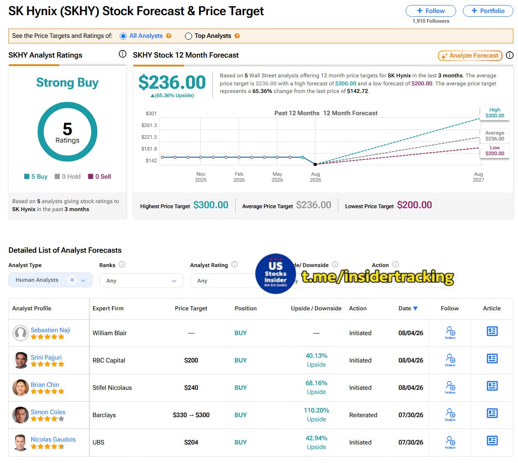Viewport: 518px width, 463px height.
Task: Open info icon next to Analyze Forecast
Action: (x=510, y=55)
